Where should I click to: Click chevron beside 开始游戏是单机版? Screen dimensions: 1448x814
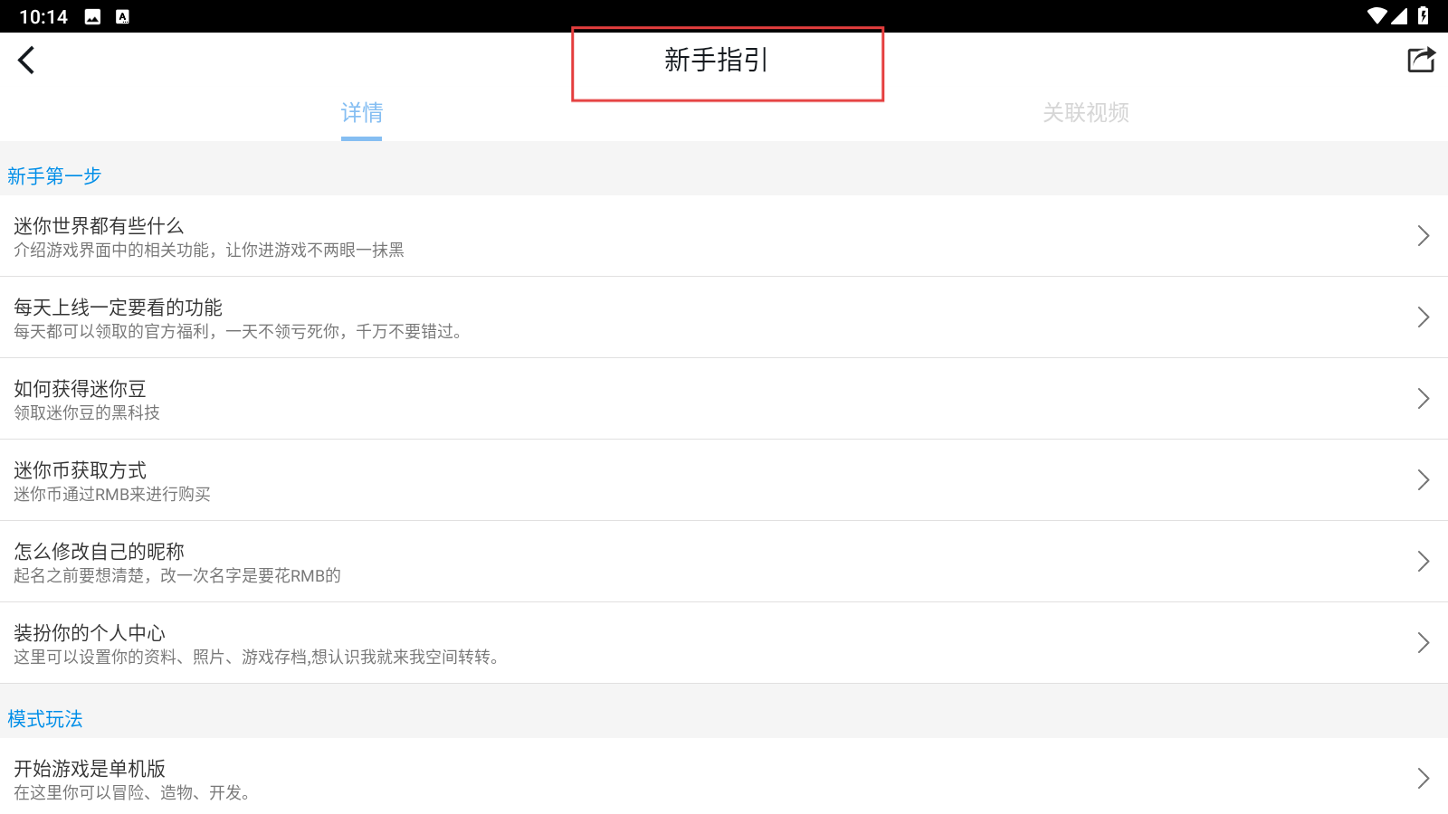(1423, 779)
